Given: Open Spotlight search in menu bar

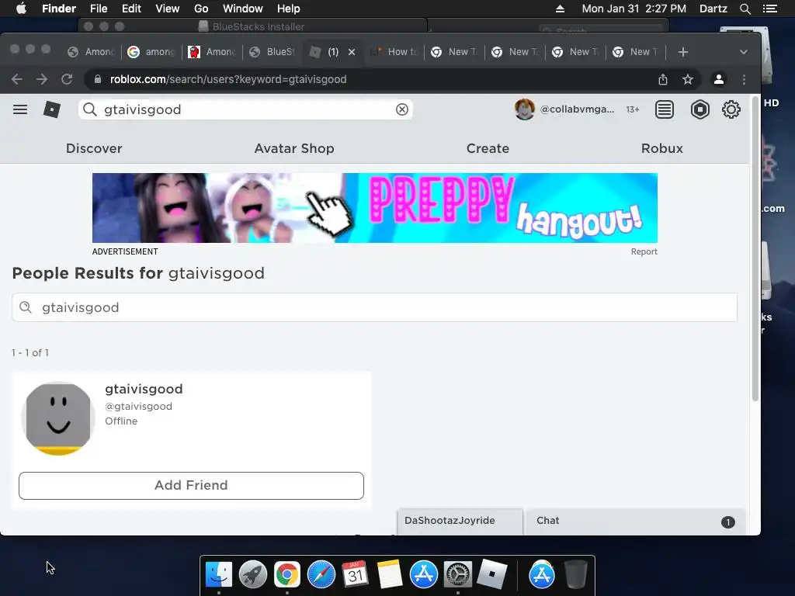Looking at the screenshot, I should pos(745,9).
